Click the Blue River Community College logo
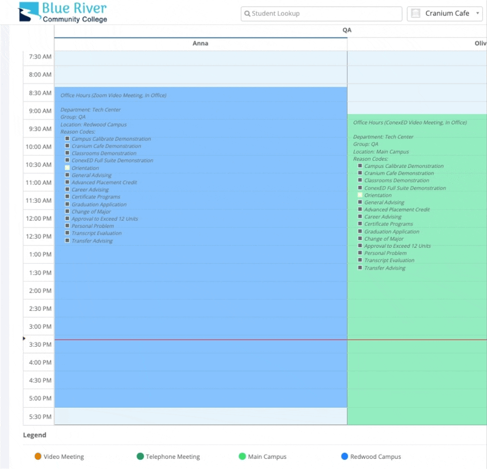The height and width of the screenshot is (469, 487). pyautogui.click(x=62, y=13)
